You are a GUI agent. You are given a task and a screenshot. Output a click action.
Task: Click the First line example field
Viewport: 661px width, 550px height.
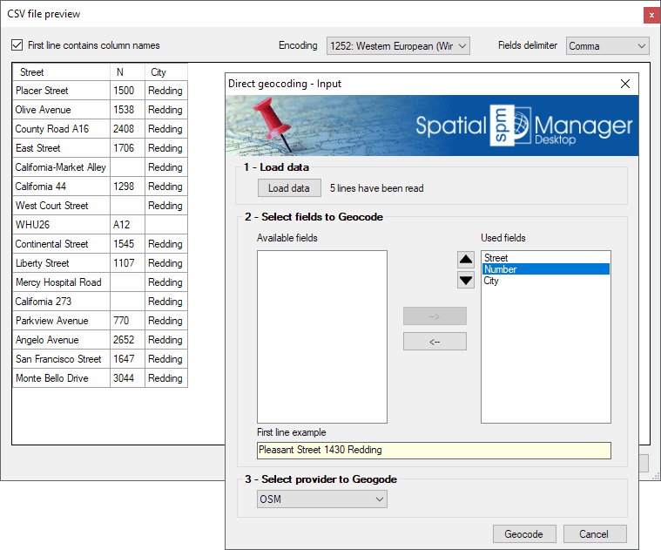click(434, 451)
